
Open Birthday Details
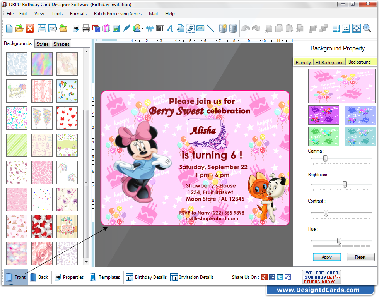[146, 277]
